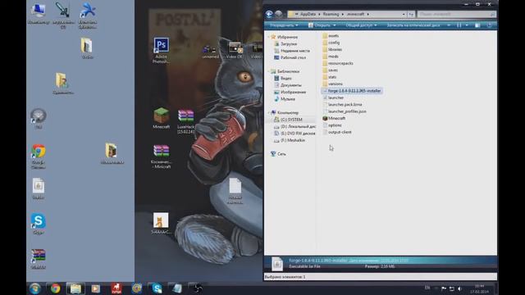Select the config folder
This screenshot has width=525, height=295.
coord(334,43)
